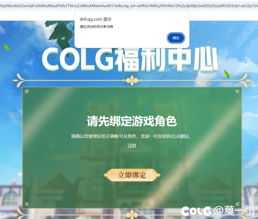Click the 请先绑定游戏角色 heading
Image resolution: width=258 pixels, height=219 pixels.
[132, 121]
